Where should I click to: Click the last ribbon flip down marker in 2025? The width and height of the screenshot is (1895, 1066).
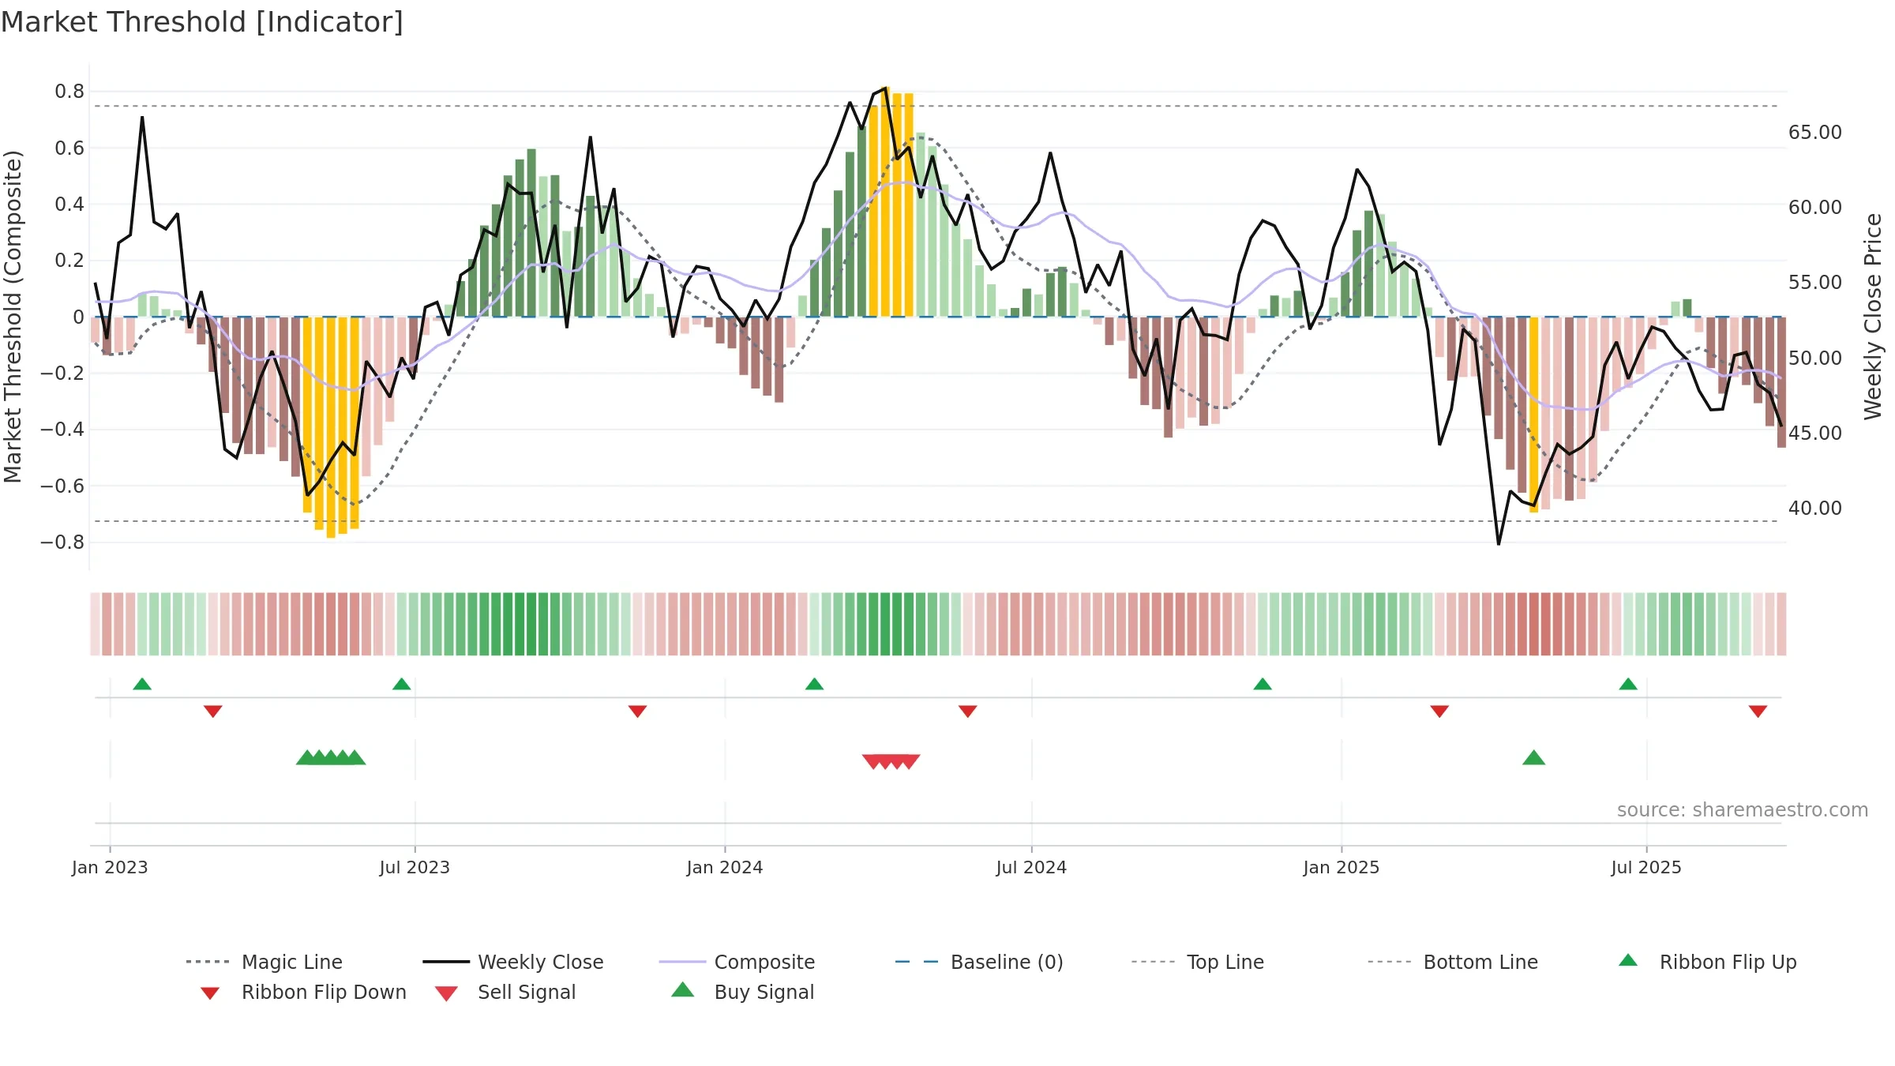(x=1758, y=711)
